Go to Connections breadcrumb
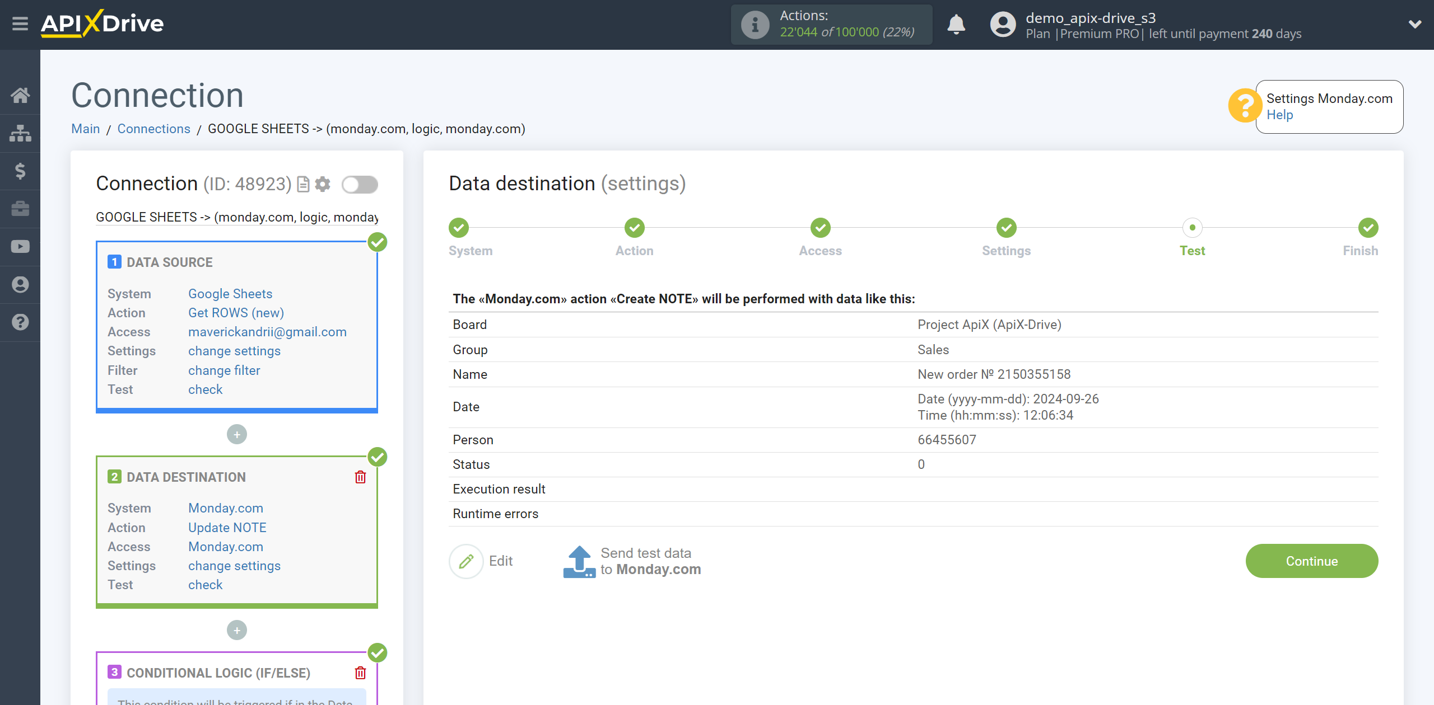The width and height of the screenshot is (1434, 705). click(x=153, y=129)
